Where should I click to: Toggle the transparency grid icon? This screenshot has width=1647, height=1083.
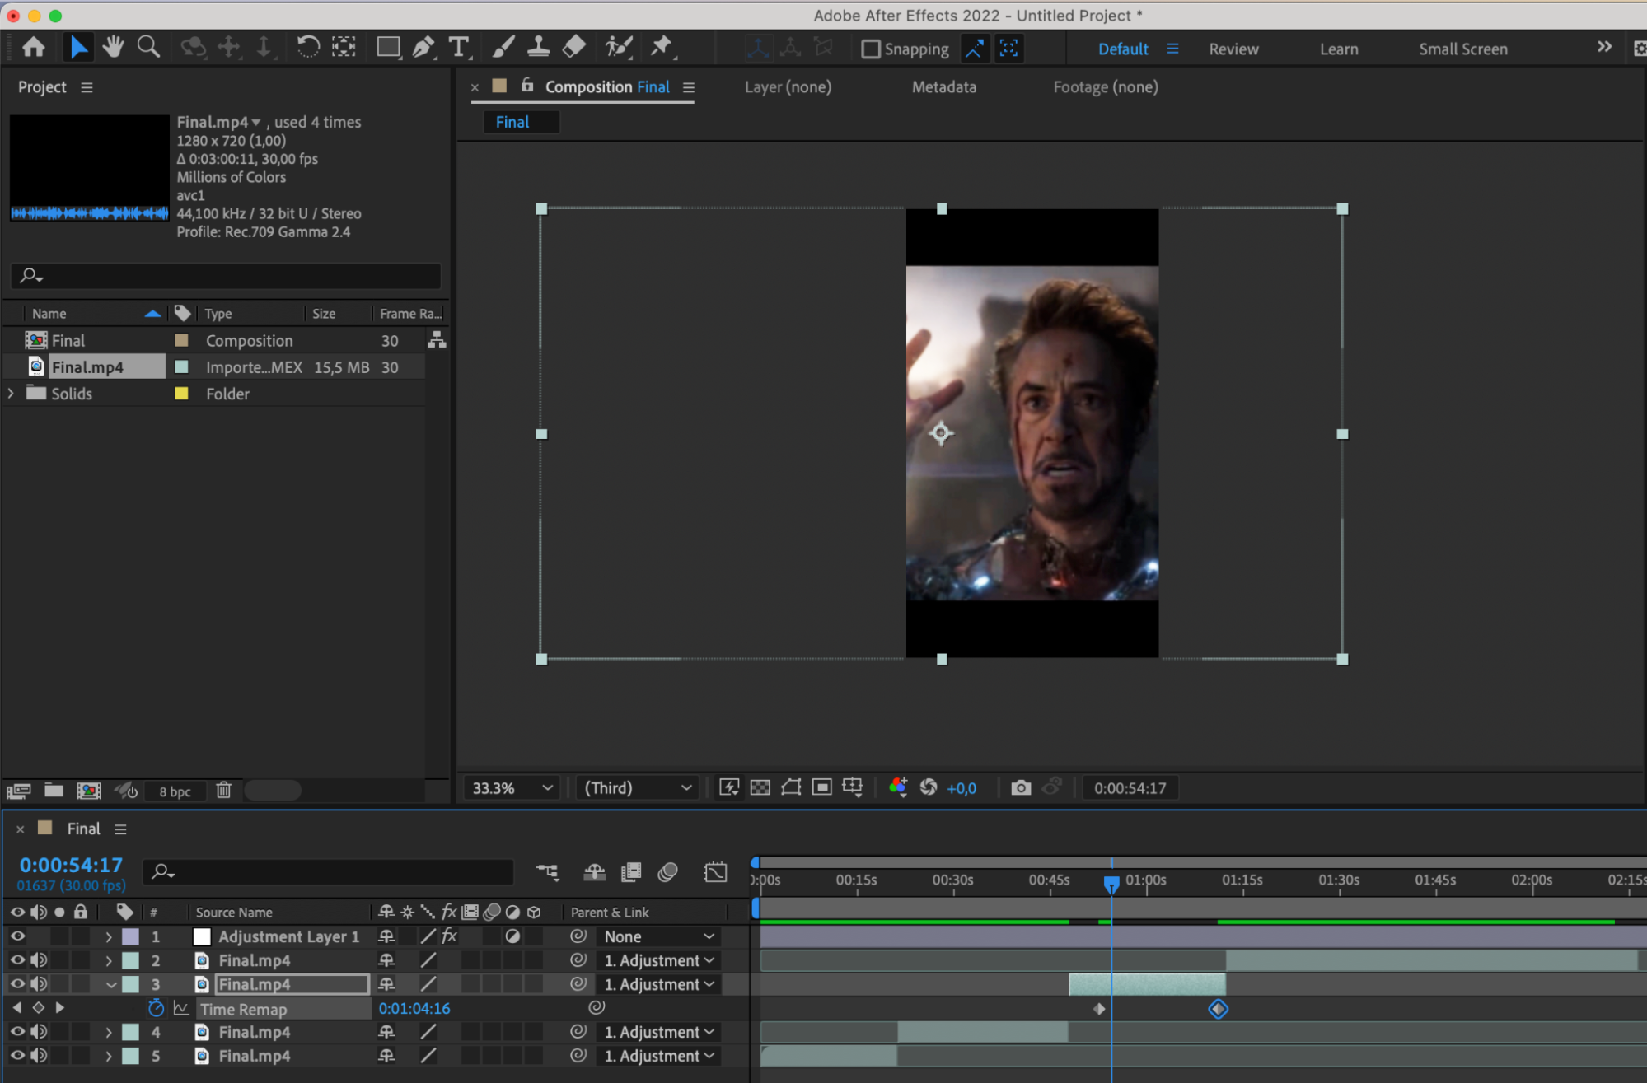coord(760,788)
